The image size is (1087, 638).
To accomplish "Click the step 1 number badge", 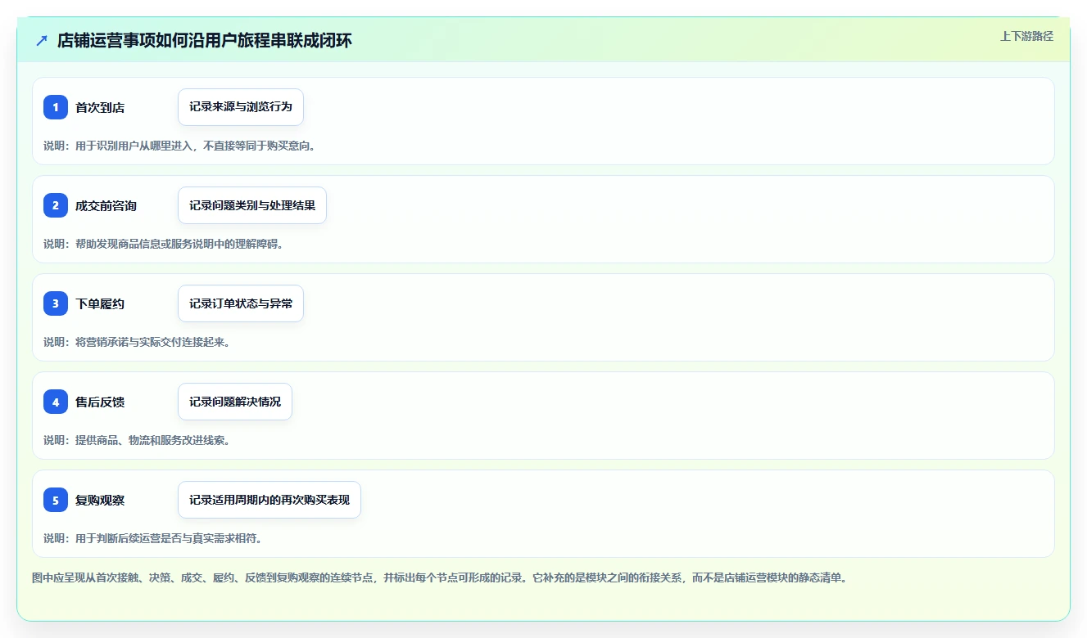I will pyautogui.click(x=56, y=107).
